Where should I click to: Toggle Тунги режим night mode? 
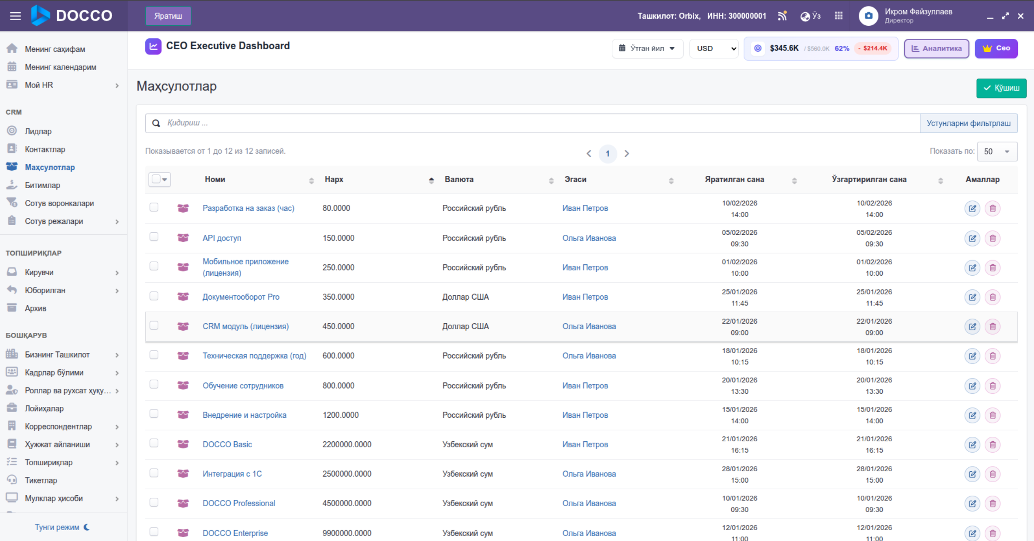coord(62,527)
